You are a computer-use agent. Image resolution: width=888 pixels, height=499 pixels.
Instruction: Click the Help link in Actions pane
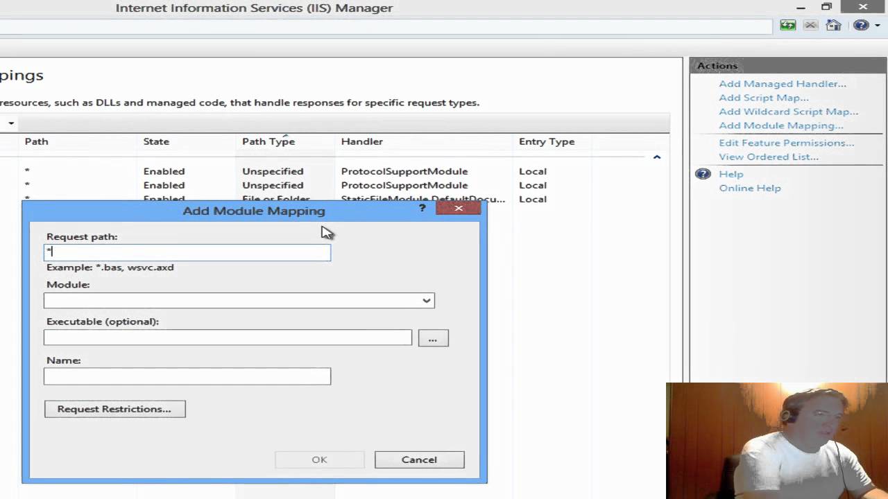(x=731, y=174)
